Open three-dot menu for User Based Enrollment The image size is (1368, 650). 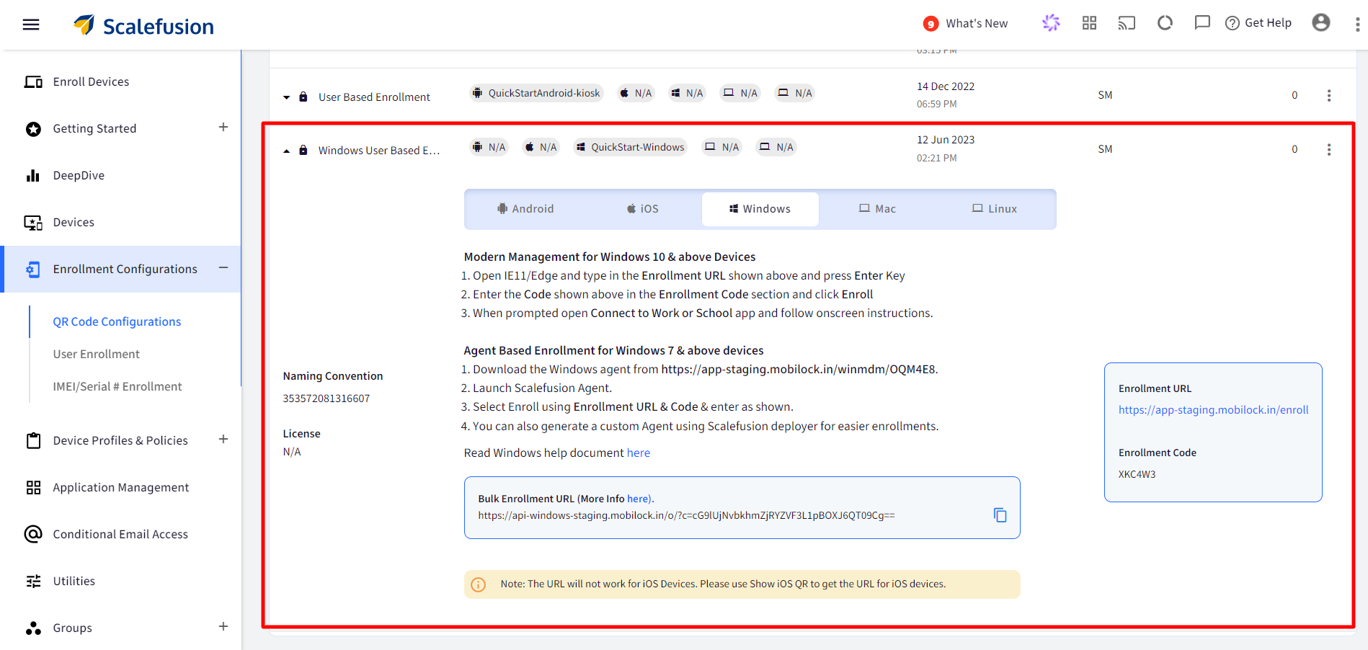(x=1329, y=95)
